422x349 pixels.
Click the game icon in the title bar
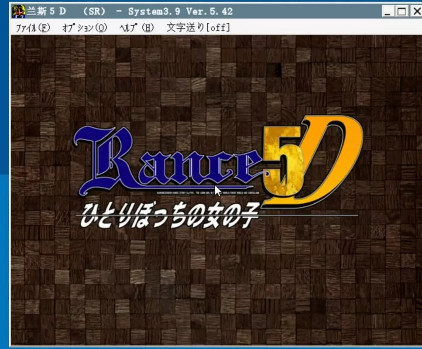tap(19, 12)
